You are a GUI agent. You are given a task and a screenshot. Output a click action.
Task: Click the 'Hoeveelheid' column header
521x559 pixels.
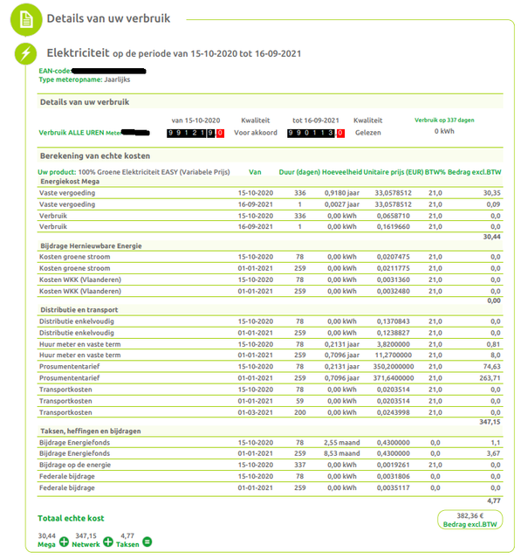click(x=342, y=172)
